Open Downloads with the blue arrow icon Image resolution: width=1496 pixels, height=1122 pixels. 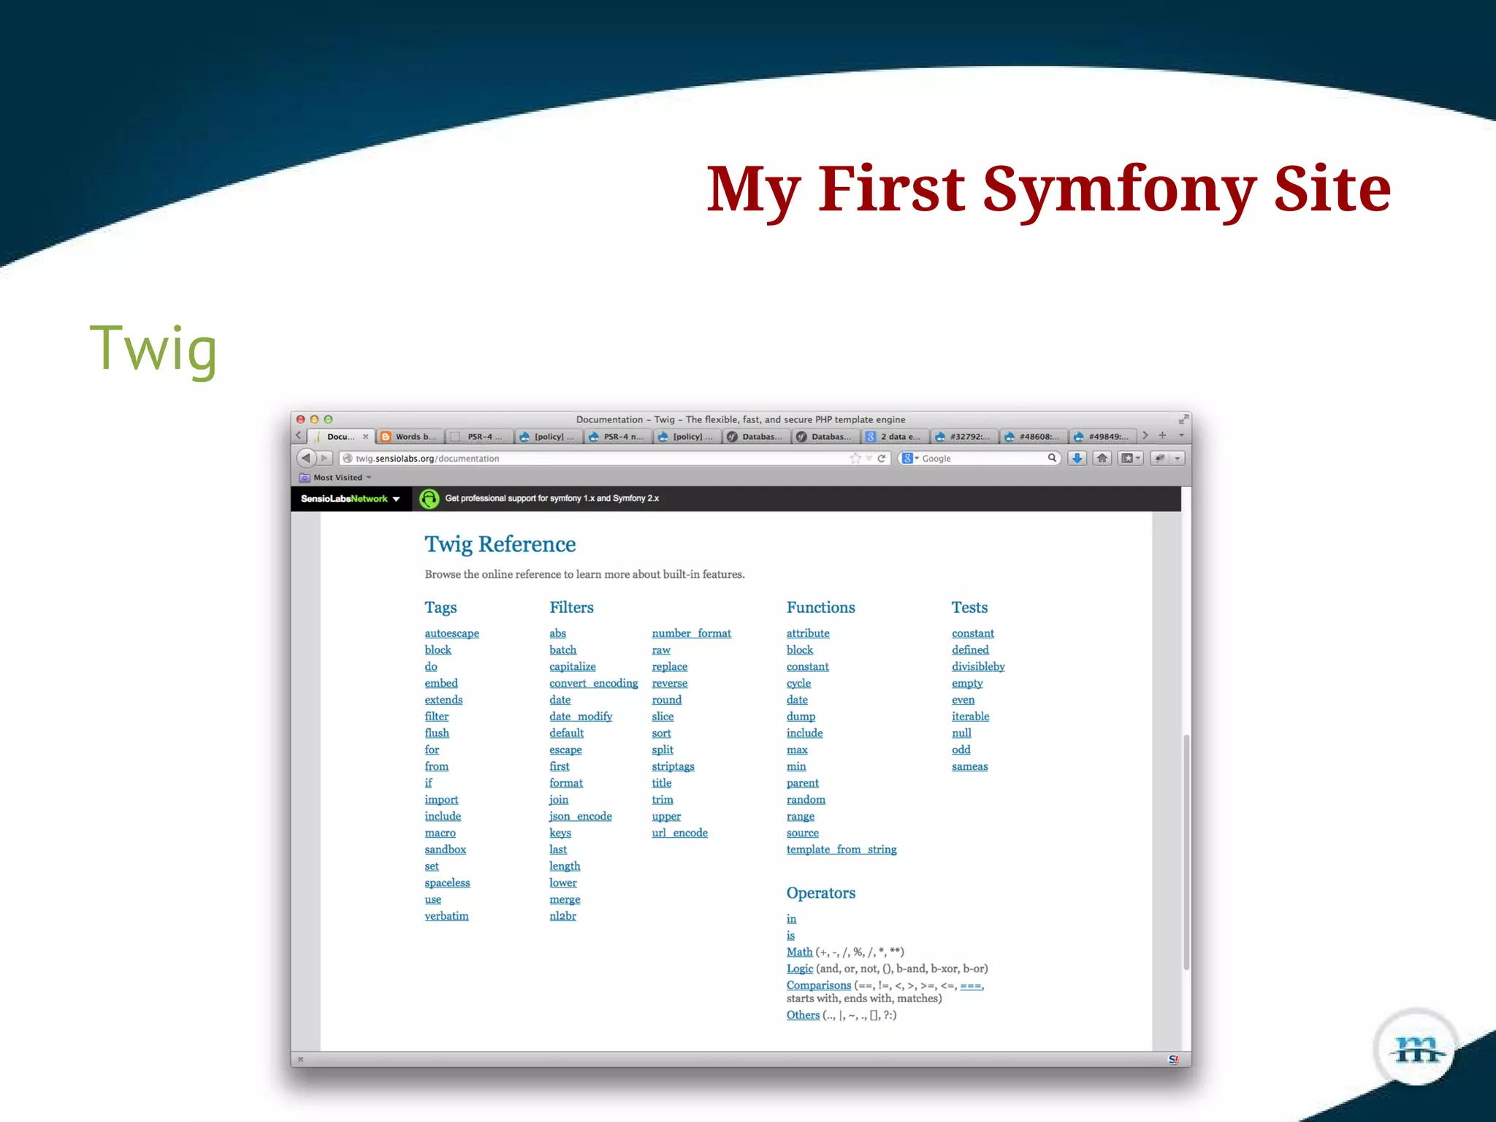tap(1077, 458)
